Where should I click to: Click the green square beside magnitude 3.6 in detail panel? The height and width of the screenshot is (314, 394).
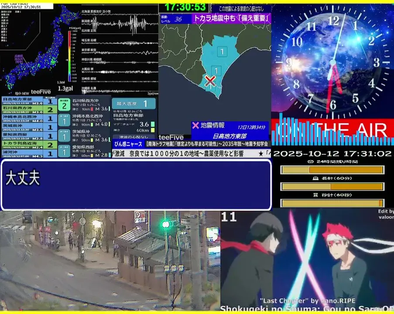153,124
